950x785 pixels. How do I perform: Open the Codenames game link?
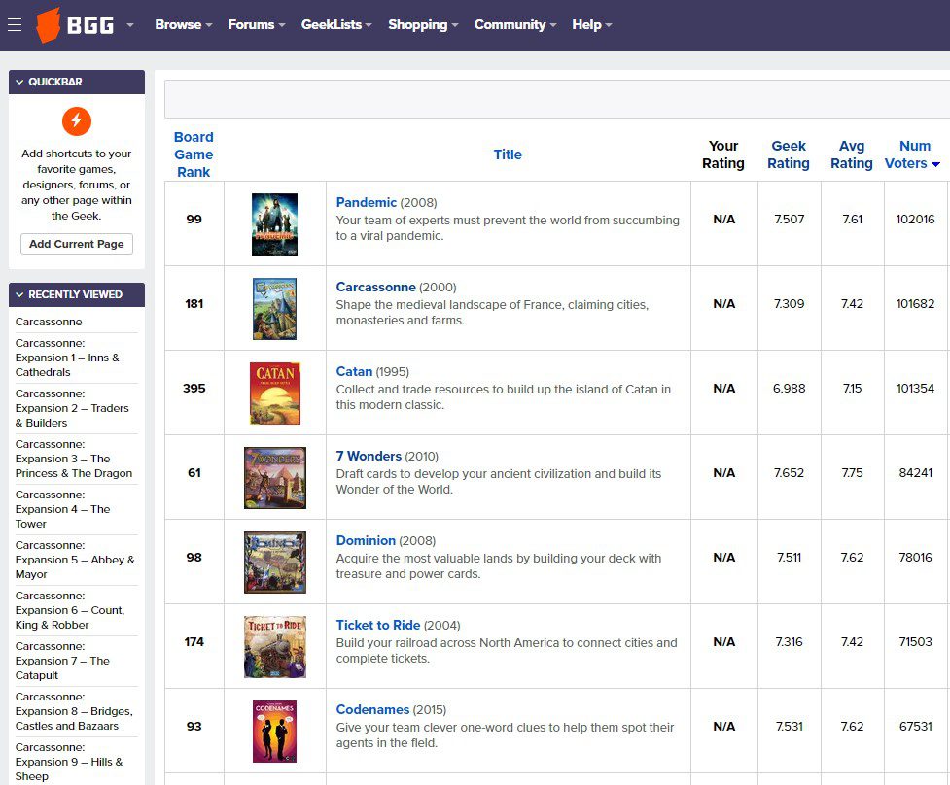point(372,709)
